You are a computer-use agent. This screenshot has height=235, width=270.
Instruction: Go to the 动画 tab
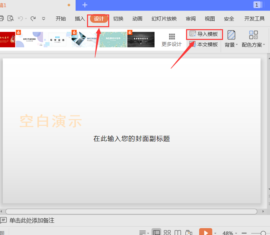pyautogui.click(x=137, y=18)
